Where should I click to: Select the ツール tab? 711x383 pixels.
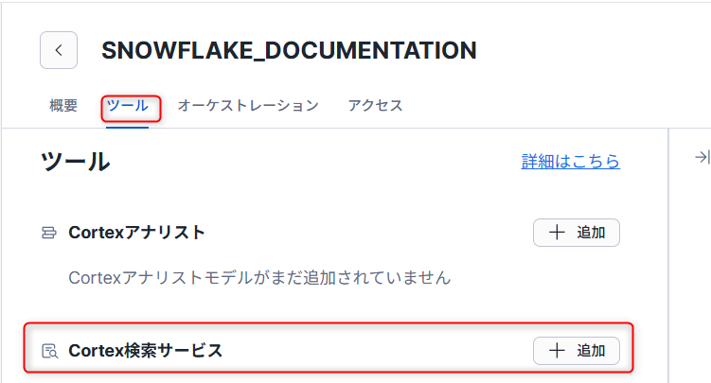click(127, 106)
